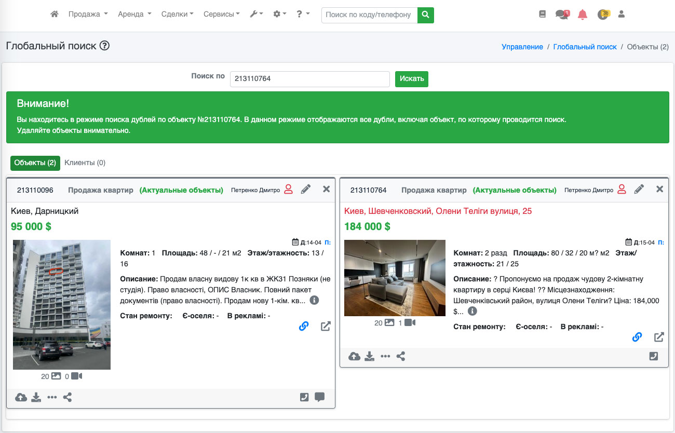Open the living room photo thumbnail

click(395, 278)
